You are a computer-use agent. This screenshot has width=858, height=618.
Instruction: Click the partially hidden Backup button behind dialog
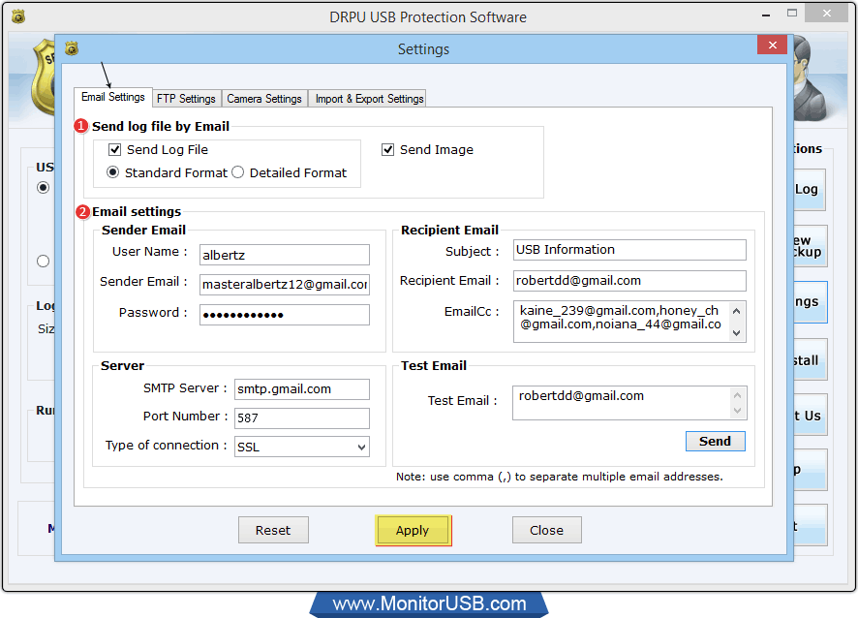[811, 246]
